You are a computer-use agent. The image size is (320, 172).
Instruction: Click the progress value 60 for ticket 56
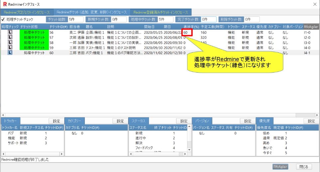click(185, 32)
